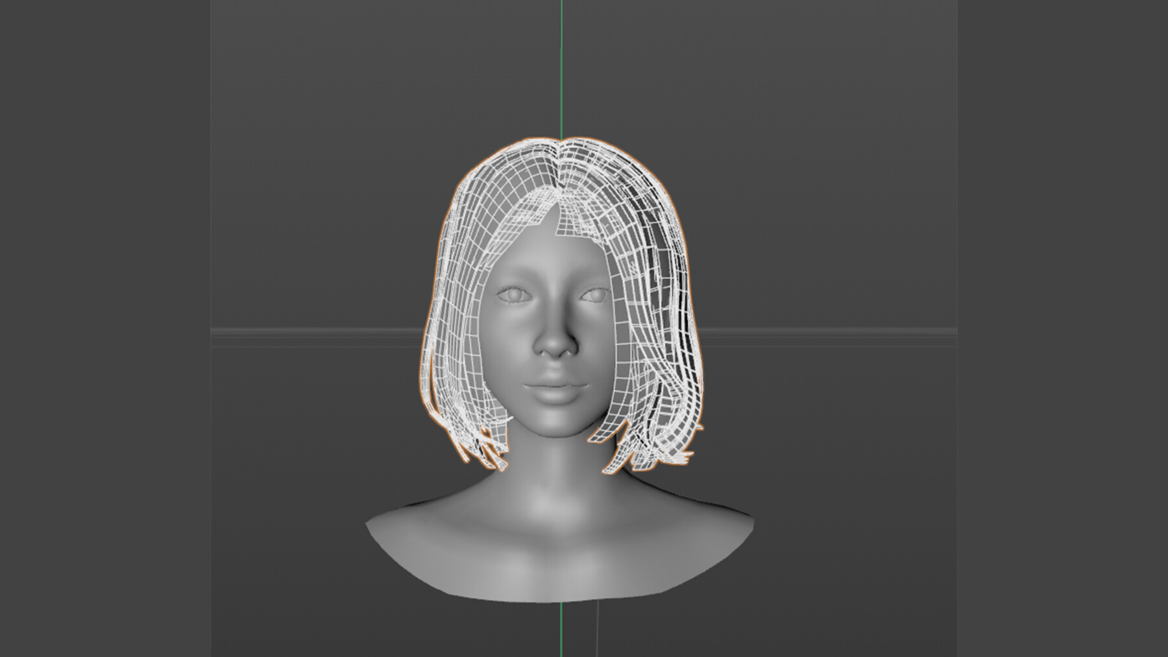Click the green vertical world axis
The width and height of the screenshot is (1168, 657).
tap(561, 65)
